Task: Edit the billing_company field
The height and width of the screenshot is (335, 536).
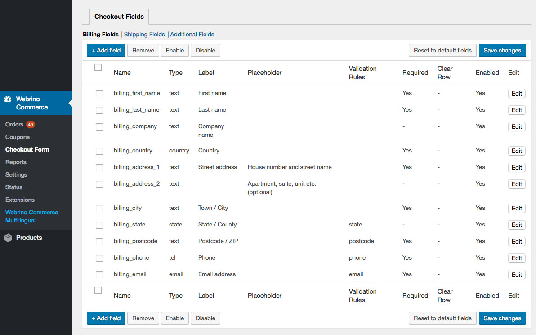Action: click(517, 126)
